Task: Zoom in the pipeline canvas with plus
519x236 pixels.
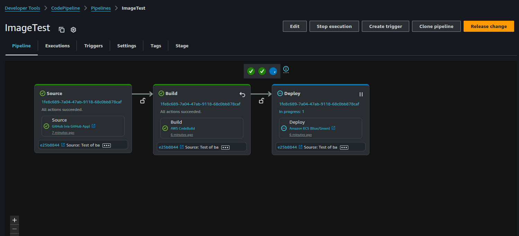Action: point(15,220)
